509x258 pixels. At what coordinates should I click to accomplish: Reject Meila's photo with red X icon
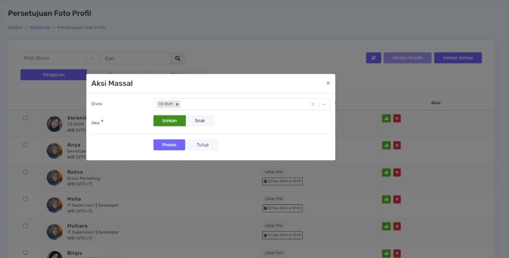[397, 199]
